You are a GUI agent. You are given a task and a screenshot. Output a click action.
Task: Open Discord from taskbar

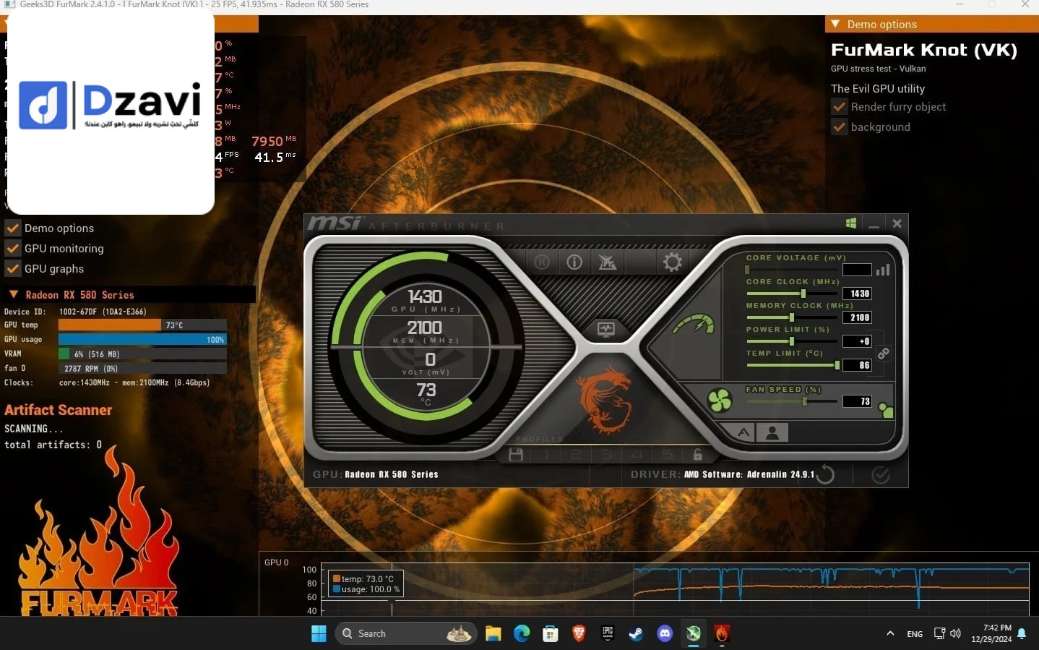pyautogui.click(x=665, y=633)
